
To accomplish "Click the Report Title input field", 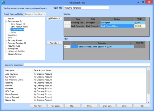I will point(86,8).
